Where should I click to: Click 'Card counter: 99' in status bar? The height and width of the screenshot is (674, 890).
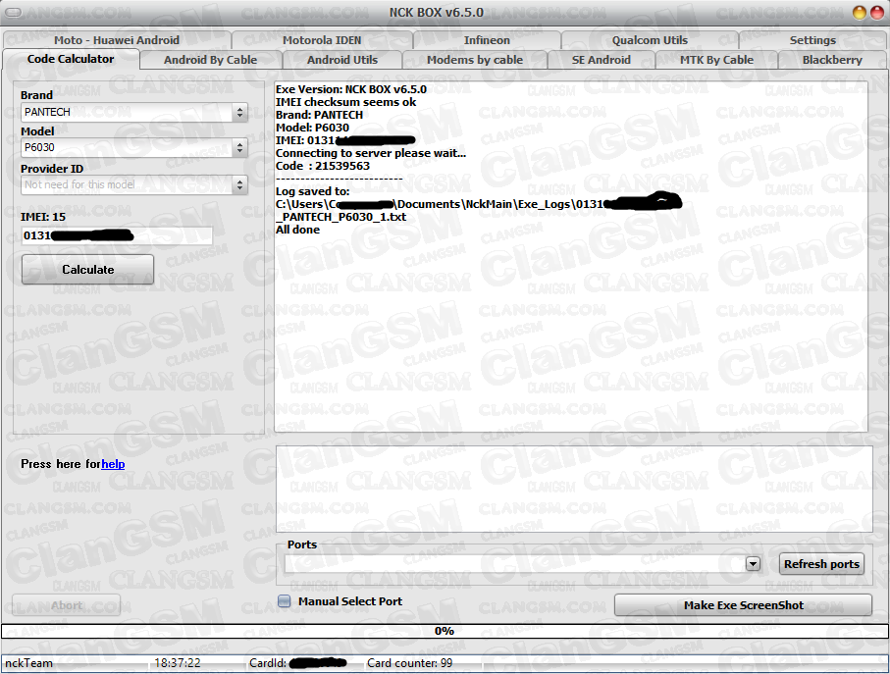click(410, 662)
